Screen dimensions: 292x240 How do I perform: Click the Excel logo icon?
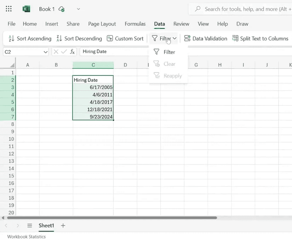click(26, 9)
